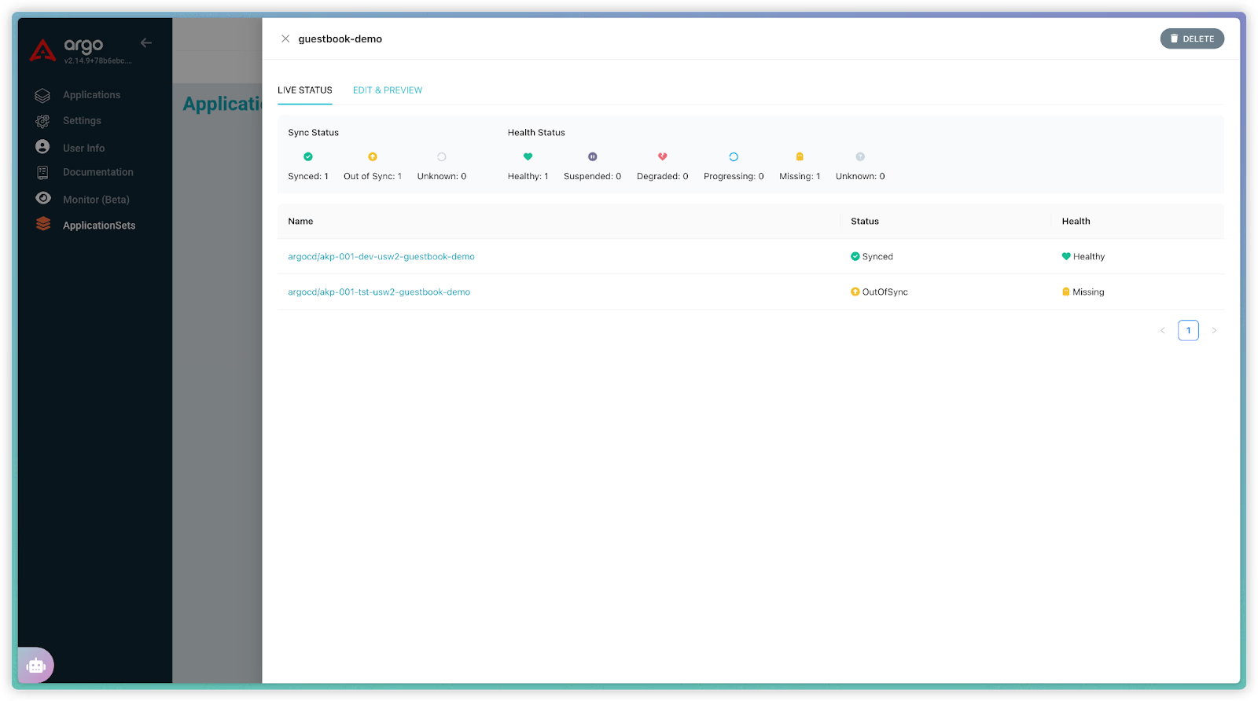Click the Argo logo in the sidebar
Viewport: 1258px width, 701px height.
point(42,50)
